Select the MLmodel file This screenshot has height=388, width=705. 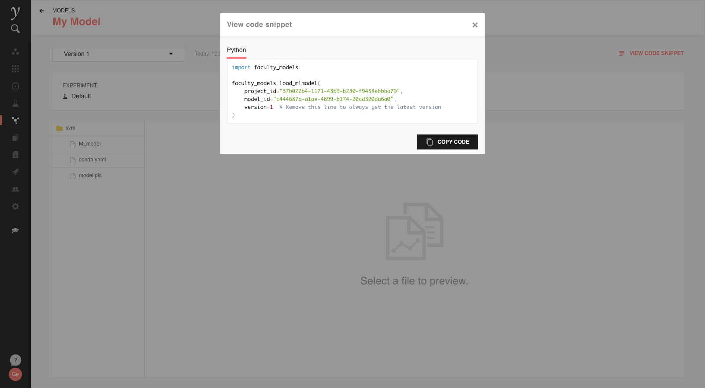point(89,144)
